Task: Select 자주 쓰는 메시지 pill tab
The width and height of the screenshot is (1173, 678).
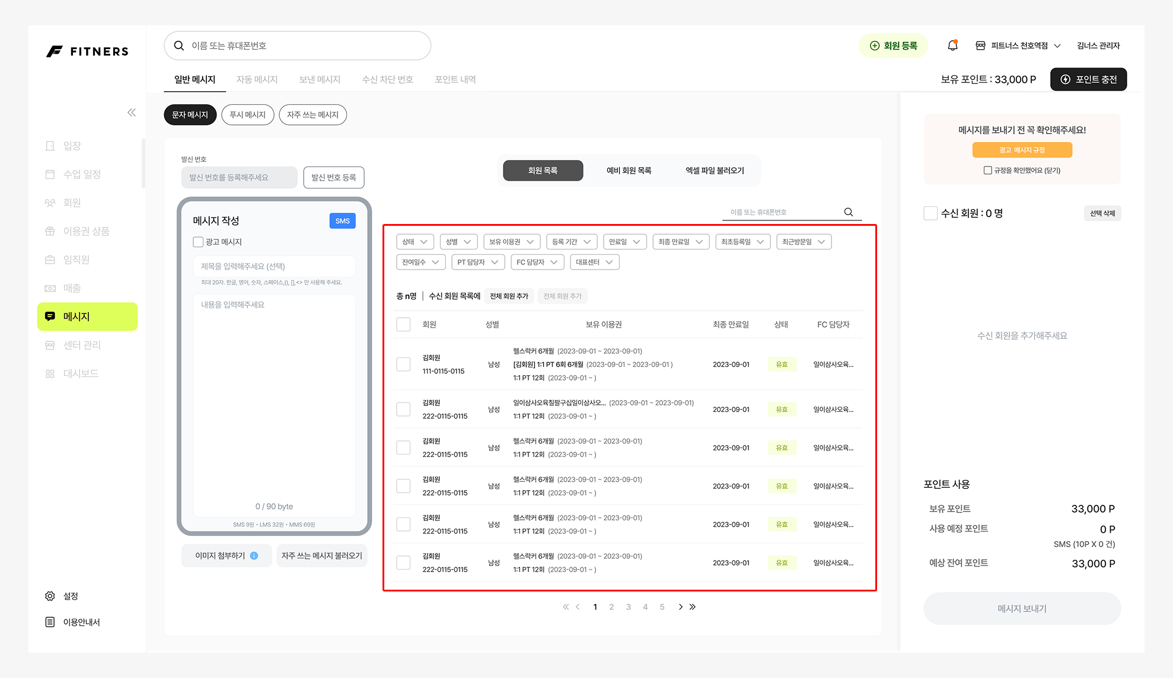Action: point(313,115)
